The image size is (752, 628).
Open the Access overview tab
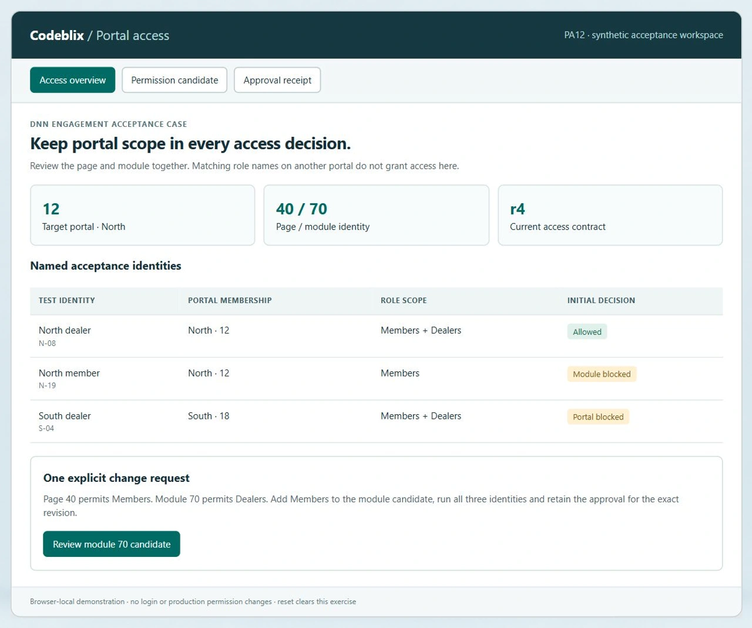pos(72,80)
